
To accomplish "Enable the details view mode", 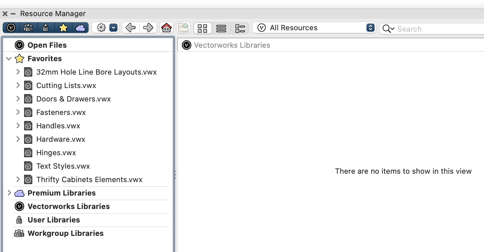I will point(240,28).
